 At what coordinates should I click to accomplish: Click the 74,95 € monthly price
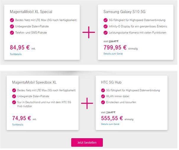[x=22, y=118]
